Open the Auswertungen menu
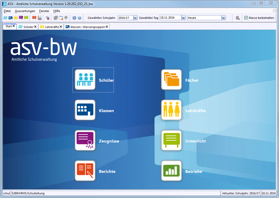279x198 pixels. click(25, 11)
